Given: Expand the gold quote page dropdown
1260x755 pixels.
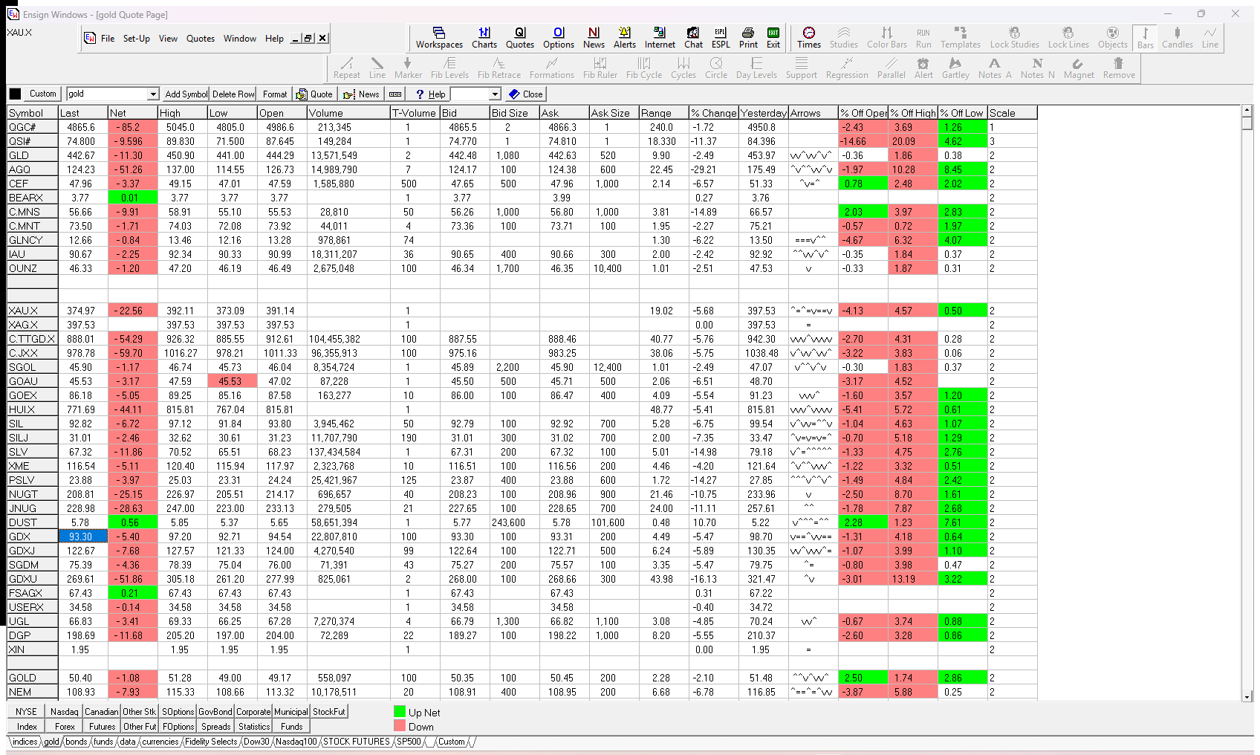Looking at the screenshot, I should 153,94.
